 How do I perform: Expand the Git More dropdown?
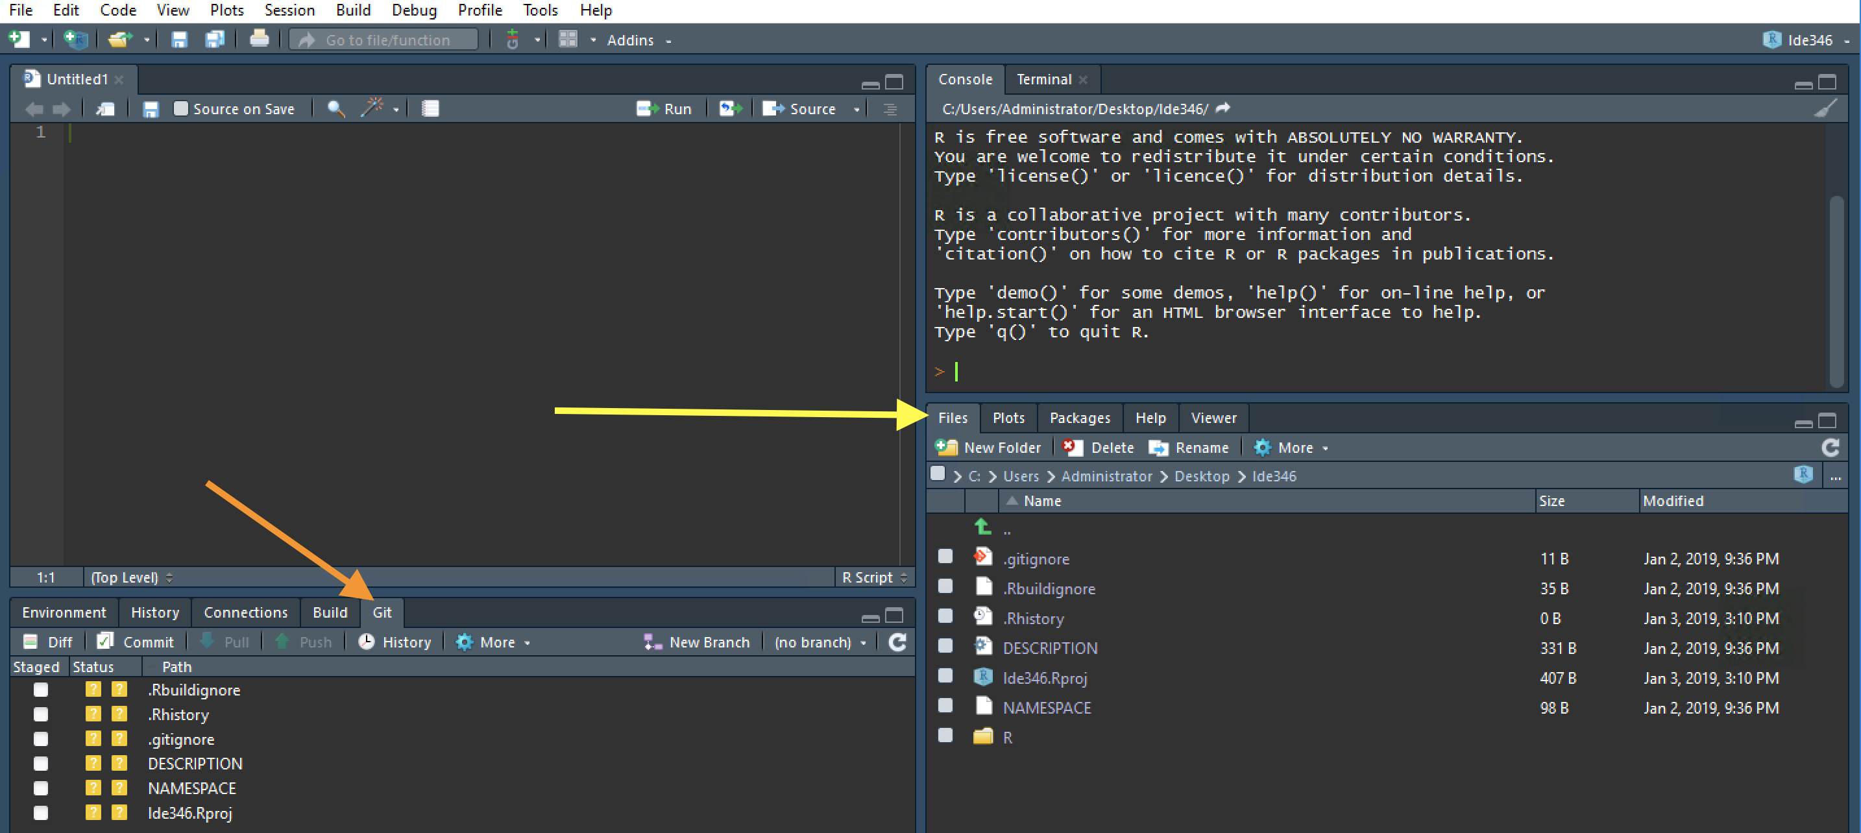pos(493,642)
